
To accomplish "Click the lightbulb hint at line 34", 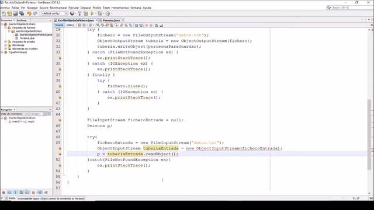I will coord(60,58).
